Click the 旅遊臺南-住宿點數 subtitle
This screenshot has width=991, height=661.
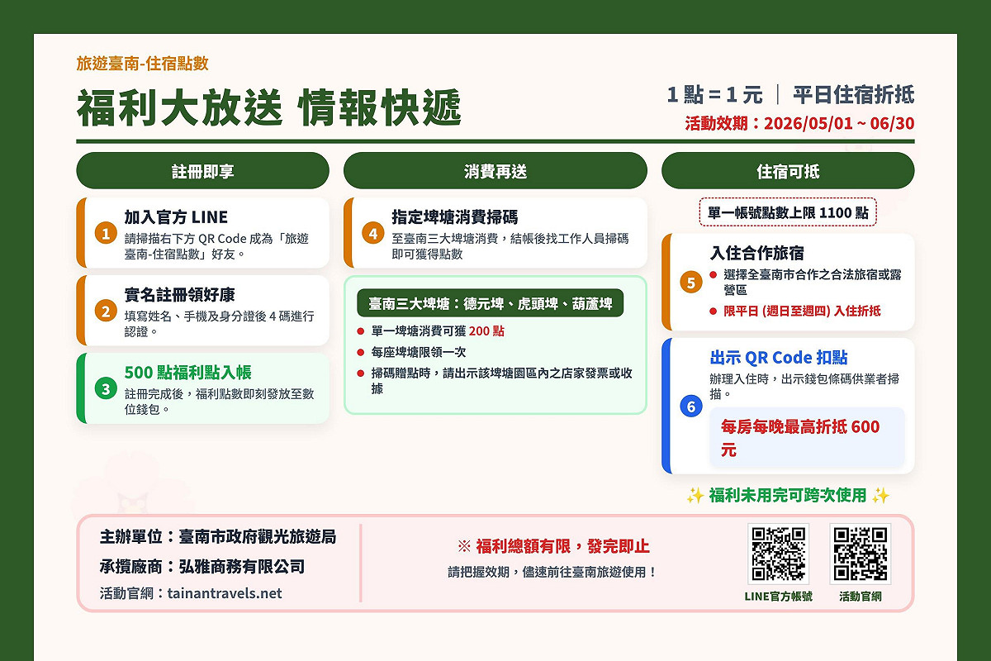click(x=142, y=63)
